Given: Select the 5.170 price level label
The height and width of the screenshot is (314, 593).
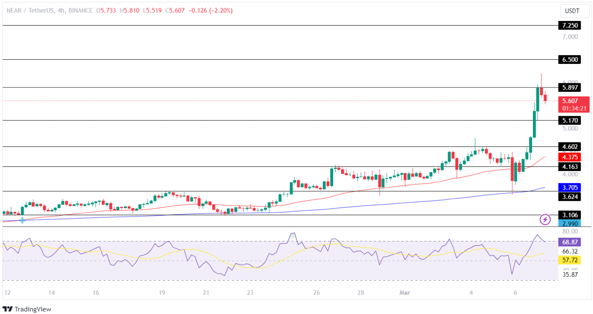Looking at the screenshot, I should [x=570, y=120].
